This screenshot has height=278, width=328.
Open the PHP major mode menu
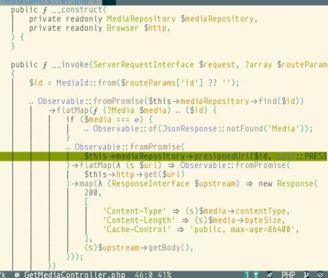[x=288, y=275]
